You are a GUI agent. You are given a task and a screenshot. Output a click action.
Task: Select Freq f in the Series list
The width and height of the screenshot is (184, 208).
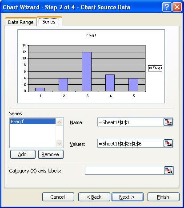tap(33, 122)
